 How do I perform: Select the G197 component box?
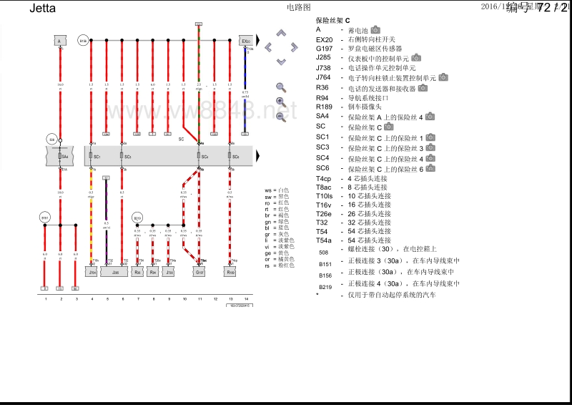pos(199,272)
